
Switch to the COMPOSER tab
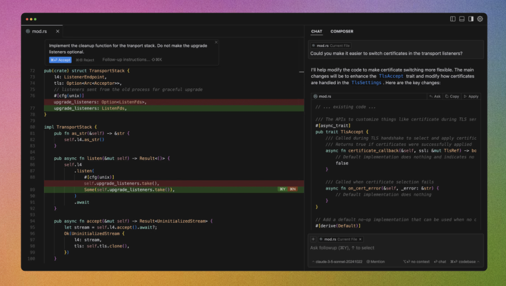(342, 31)
